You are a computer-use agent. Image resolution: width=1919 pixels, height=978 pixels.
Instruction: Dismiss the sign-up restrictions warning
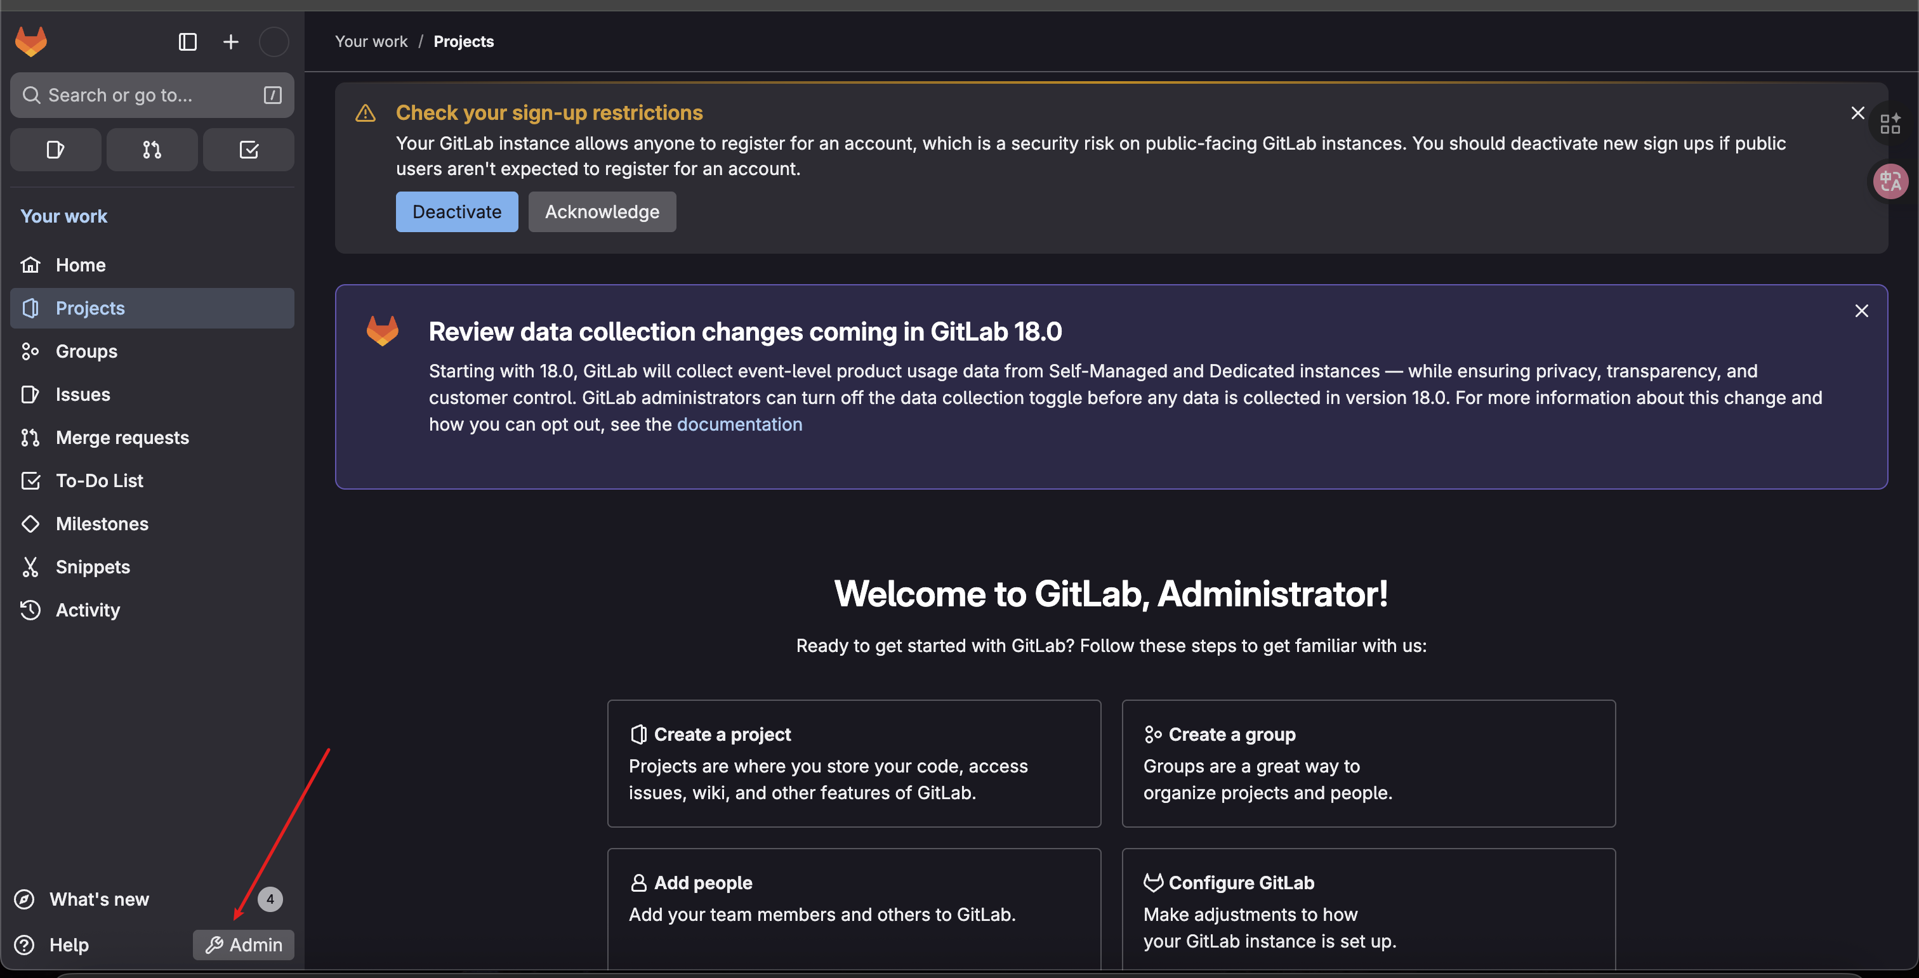coord(1857,113)
